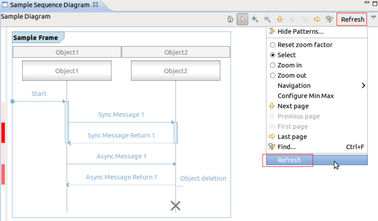Select the Object2 lifeline box
378x221 pixels.
(175, 70)
